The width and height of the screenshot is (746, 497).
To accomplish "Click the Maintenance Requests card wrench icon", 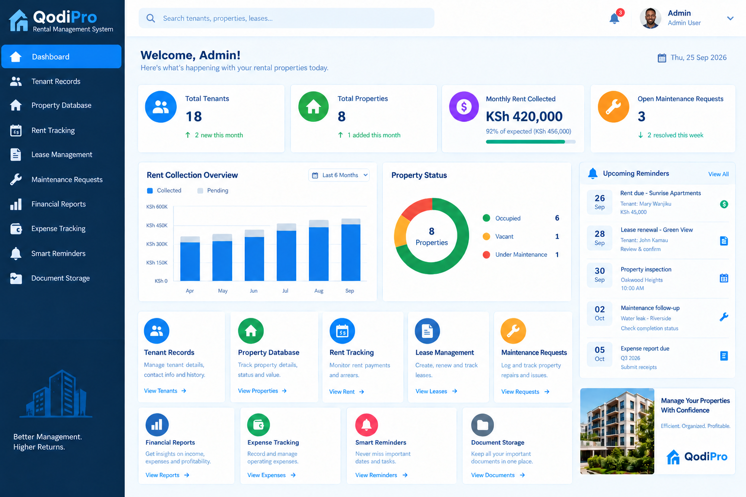I will point(513,331).
